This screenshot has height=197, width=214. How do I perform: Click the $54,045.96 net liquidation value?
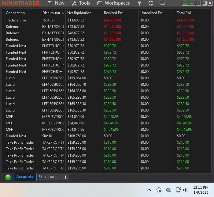76,130
